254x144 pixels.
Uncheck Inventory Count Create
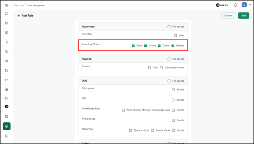coord(146,46)
